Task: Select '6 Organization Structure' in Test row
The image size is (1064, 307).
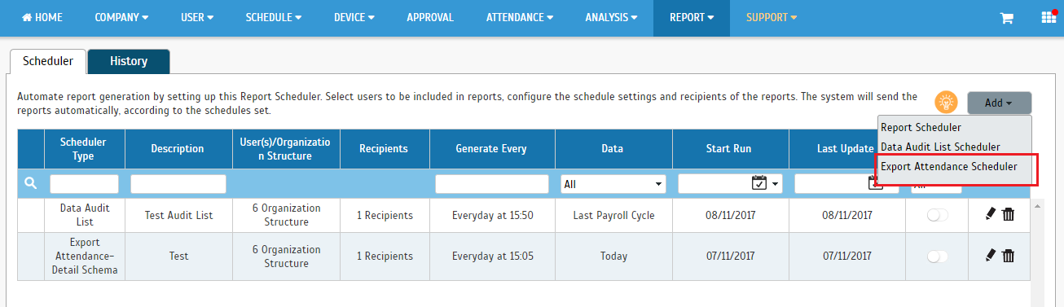Action: click(286, 257)
